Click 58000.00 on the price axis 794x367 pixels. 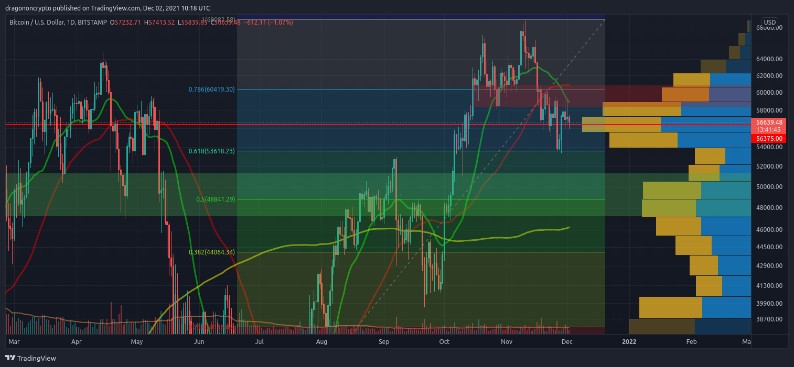(769, 110)
